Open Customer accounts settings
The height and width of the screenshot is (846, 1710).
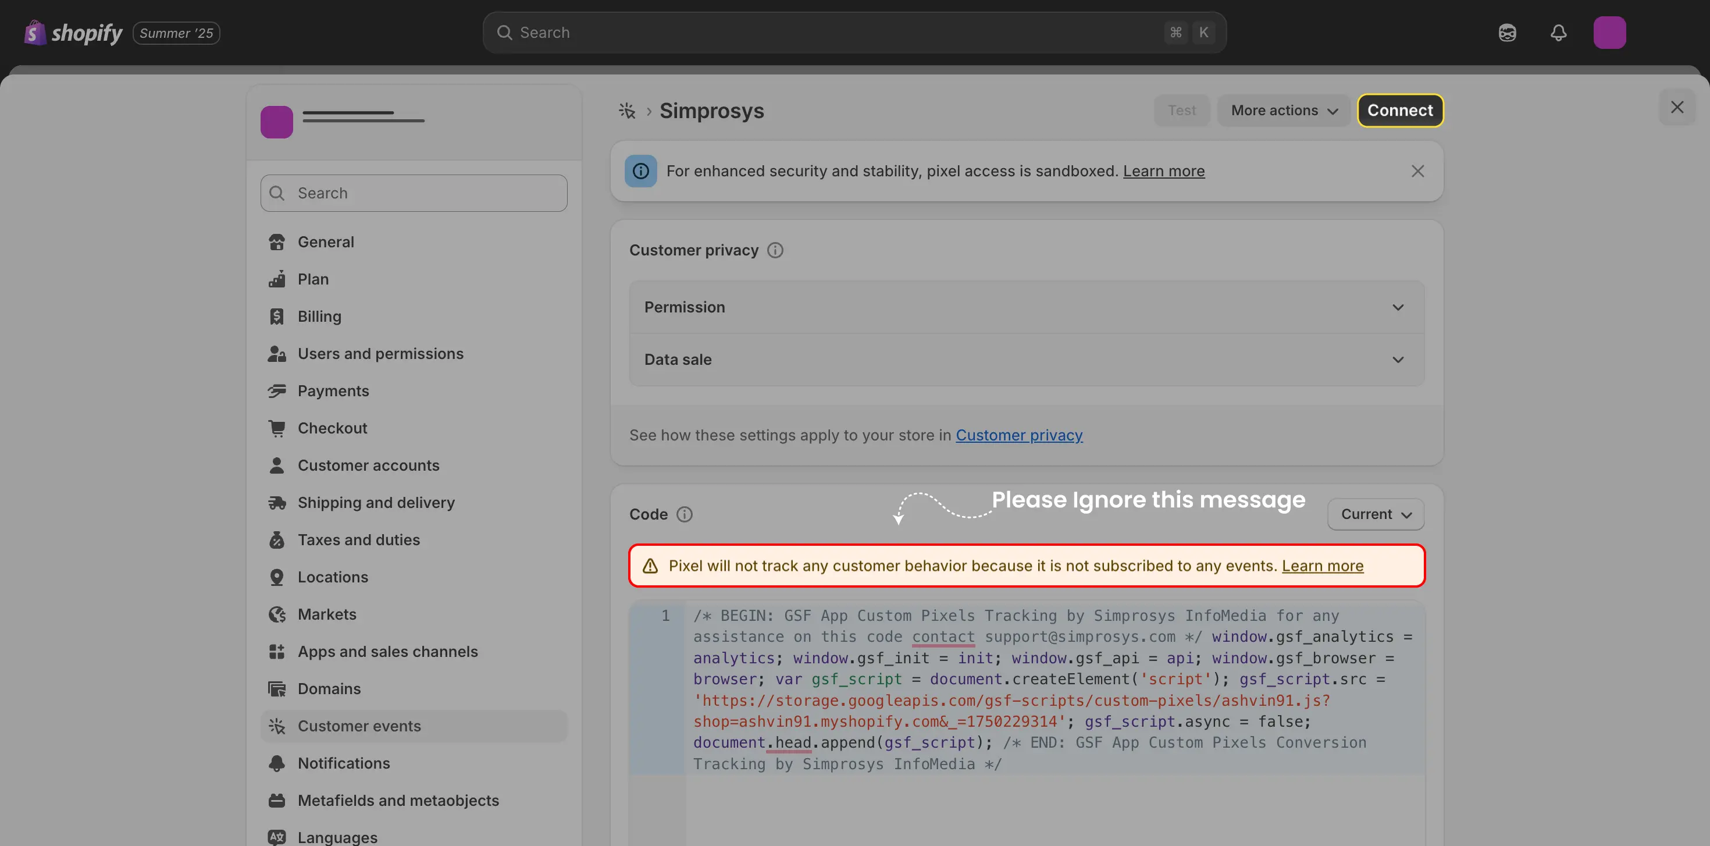click(x=414, y=465)
